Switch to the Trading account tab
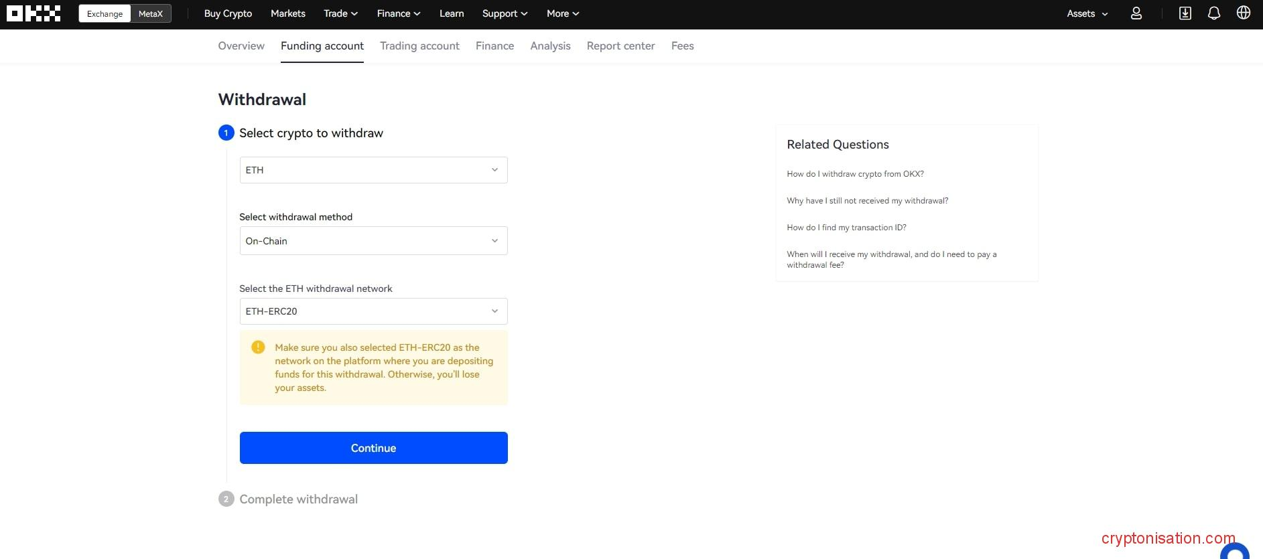Image resolution: width=1263 pixels, height=559 pixels. point(419,46)
